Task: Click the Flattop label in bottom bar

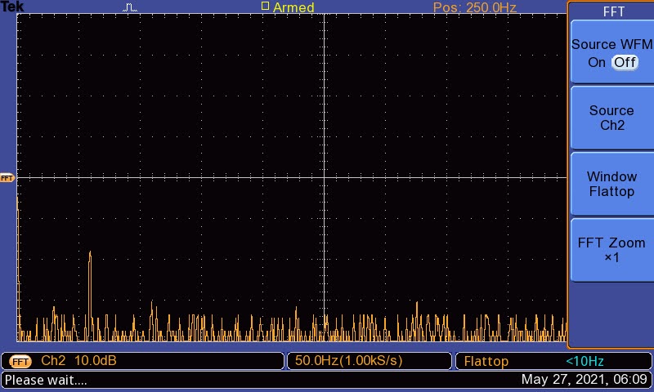Action: pyautogui.click(x=486, y=361)
